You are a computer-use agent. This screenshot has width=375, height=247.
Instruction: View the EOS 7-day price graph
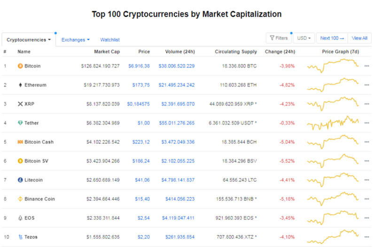(x=333, y=218)
